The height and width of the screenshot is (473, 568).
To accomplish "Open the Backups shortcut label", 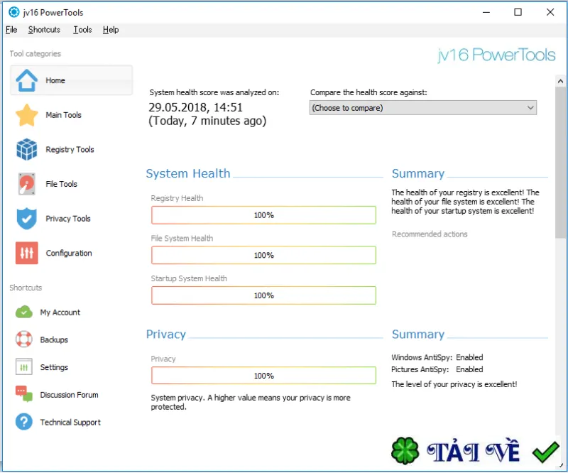I will point(54,340).
